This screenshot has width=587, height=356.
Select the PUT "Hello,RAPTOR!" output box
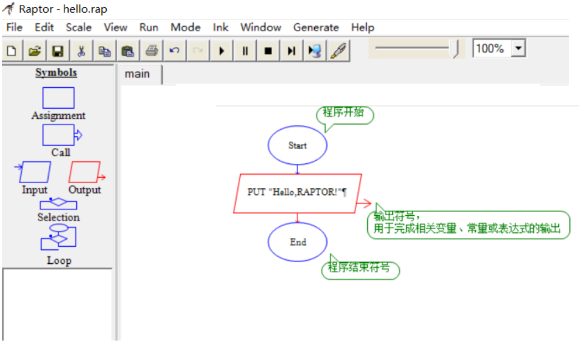tap(298, 194)
